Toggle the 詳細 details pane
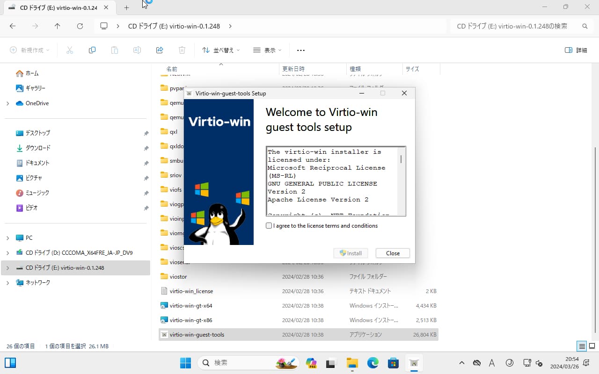This screenshot has height=374, width=599. (x=576, y=50)
